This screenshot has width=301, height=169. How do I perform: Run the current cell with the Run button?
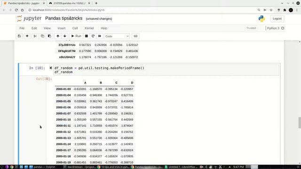click(76, 36)
